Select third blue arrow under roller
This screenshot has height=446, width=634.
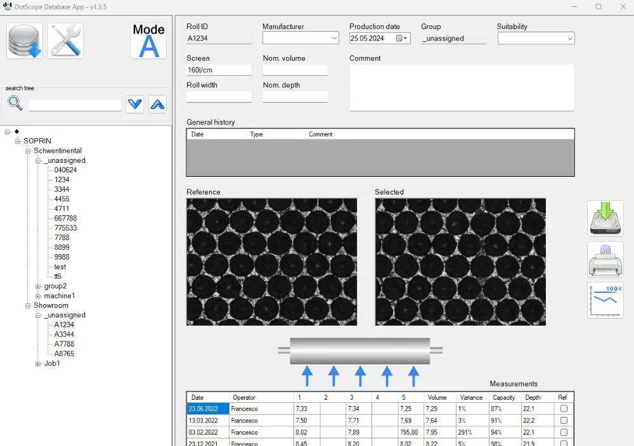point(360,376)
